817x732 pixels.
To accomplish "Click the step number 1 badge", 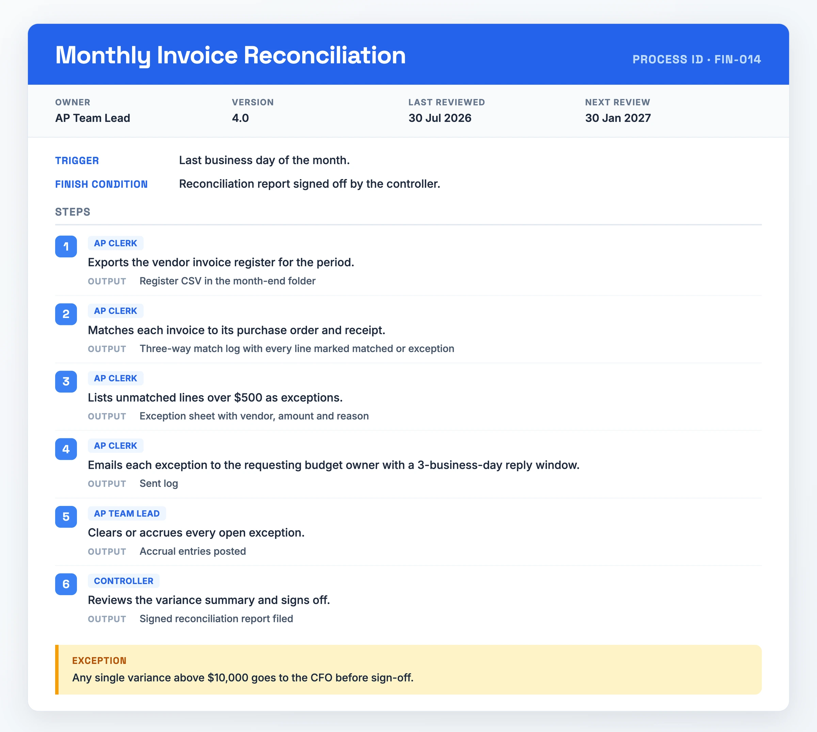I will click(66, 246).
